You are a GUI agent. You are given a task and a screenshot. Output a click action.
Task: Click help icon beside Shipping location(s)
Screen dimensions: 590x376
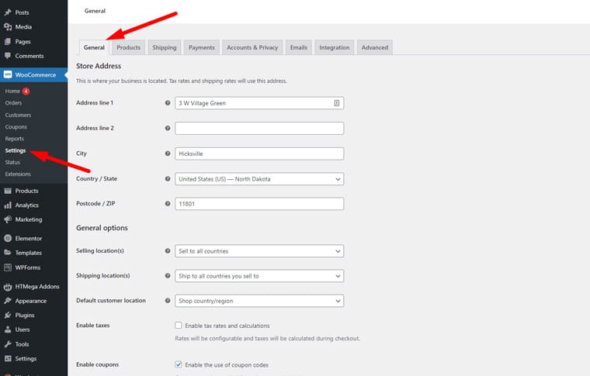coord(168,276)
